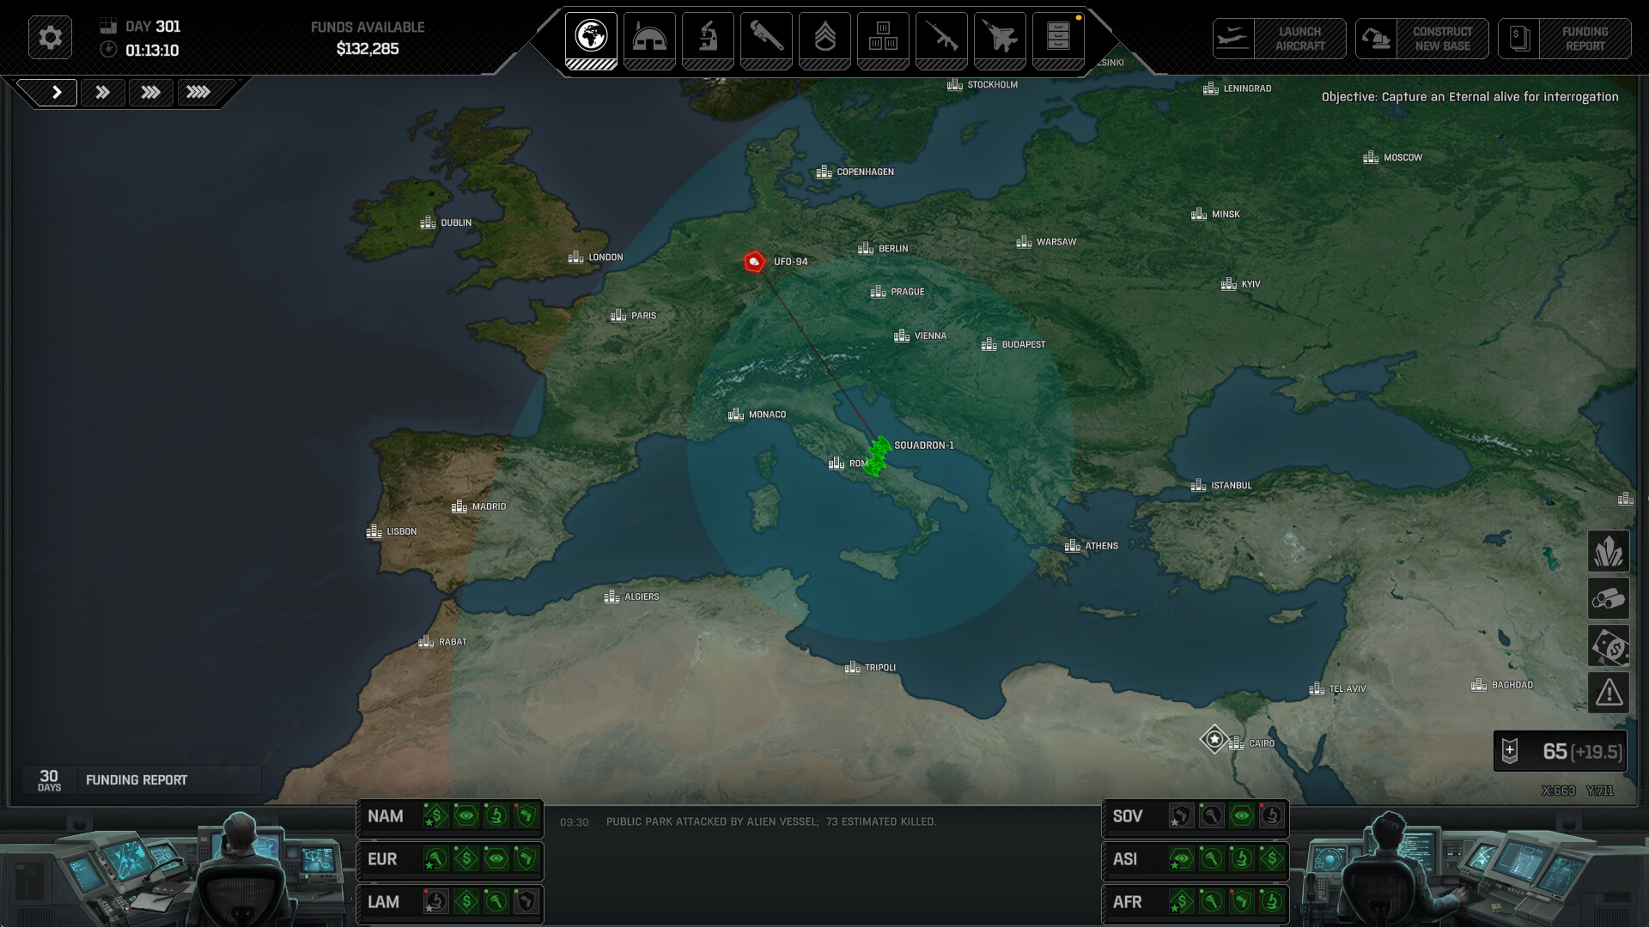Select UFO-94 marker on the map
The height and width of the screenshot is (927, 1649).
click(x=754, y=262)
